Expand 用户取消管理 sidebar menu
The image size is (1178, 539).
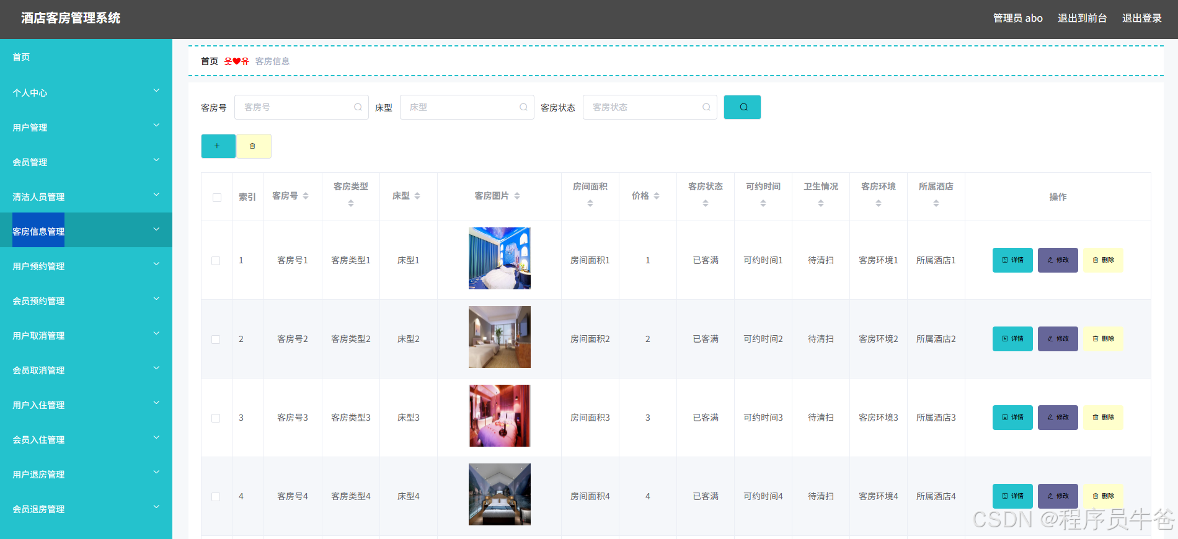(86, 335)
